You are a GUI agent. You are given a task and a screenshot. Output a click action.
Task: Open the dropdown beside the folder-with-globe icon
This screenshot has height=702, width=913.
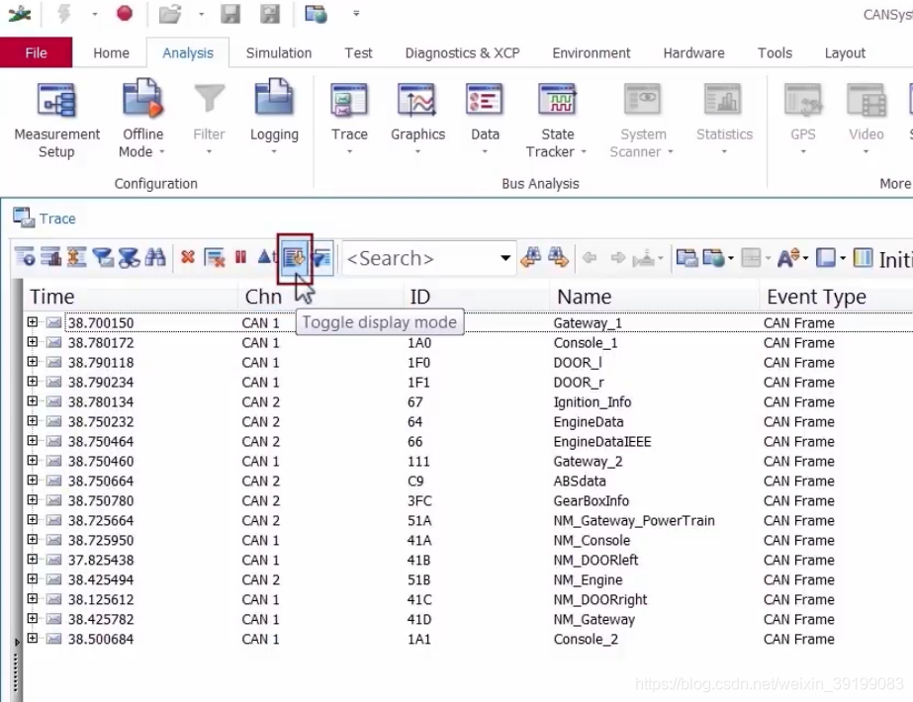click(730, 258)
